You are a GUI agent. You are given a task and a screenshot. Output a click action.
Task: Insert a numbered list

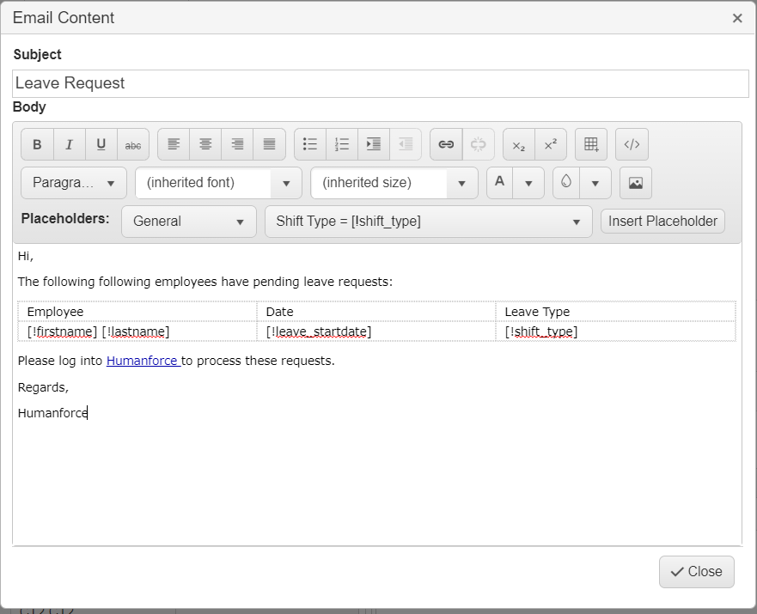[x=342, y=144]
